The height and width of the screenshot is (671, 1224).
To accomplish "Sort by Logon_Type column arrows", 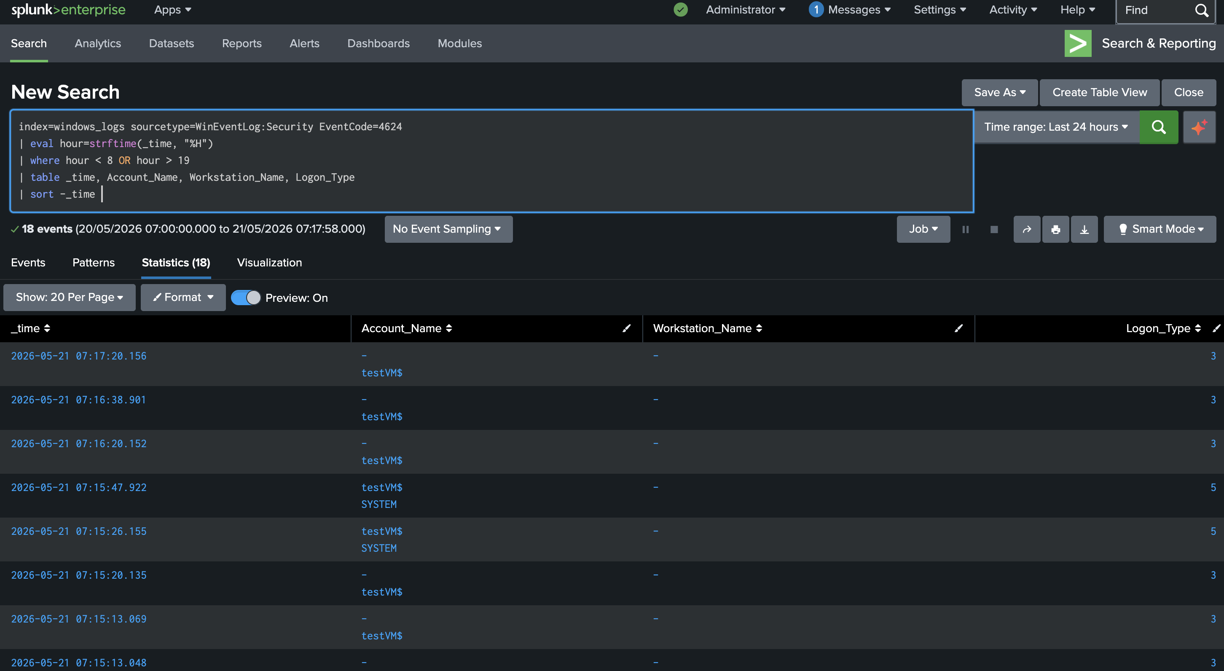I will pyautogui.click(x=1197, y=328).
